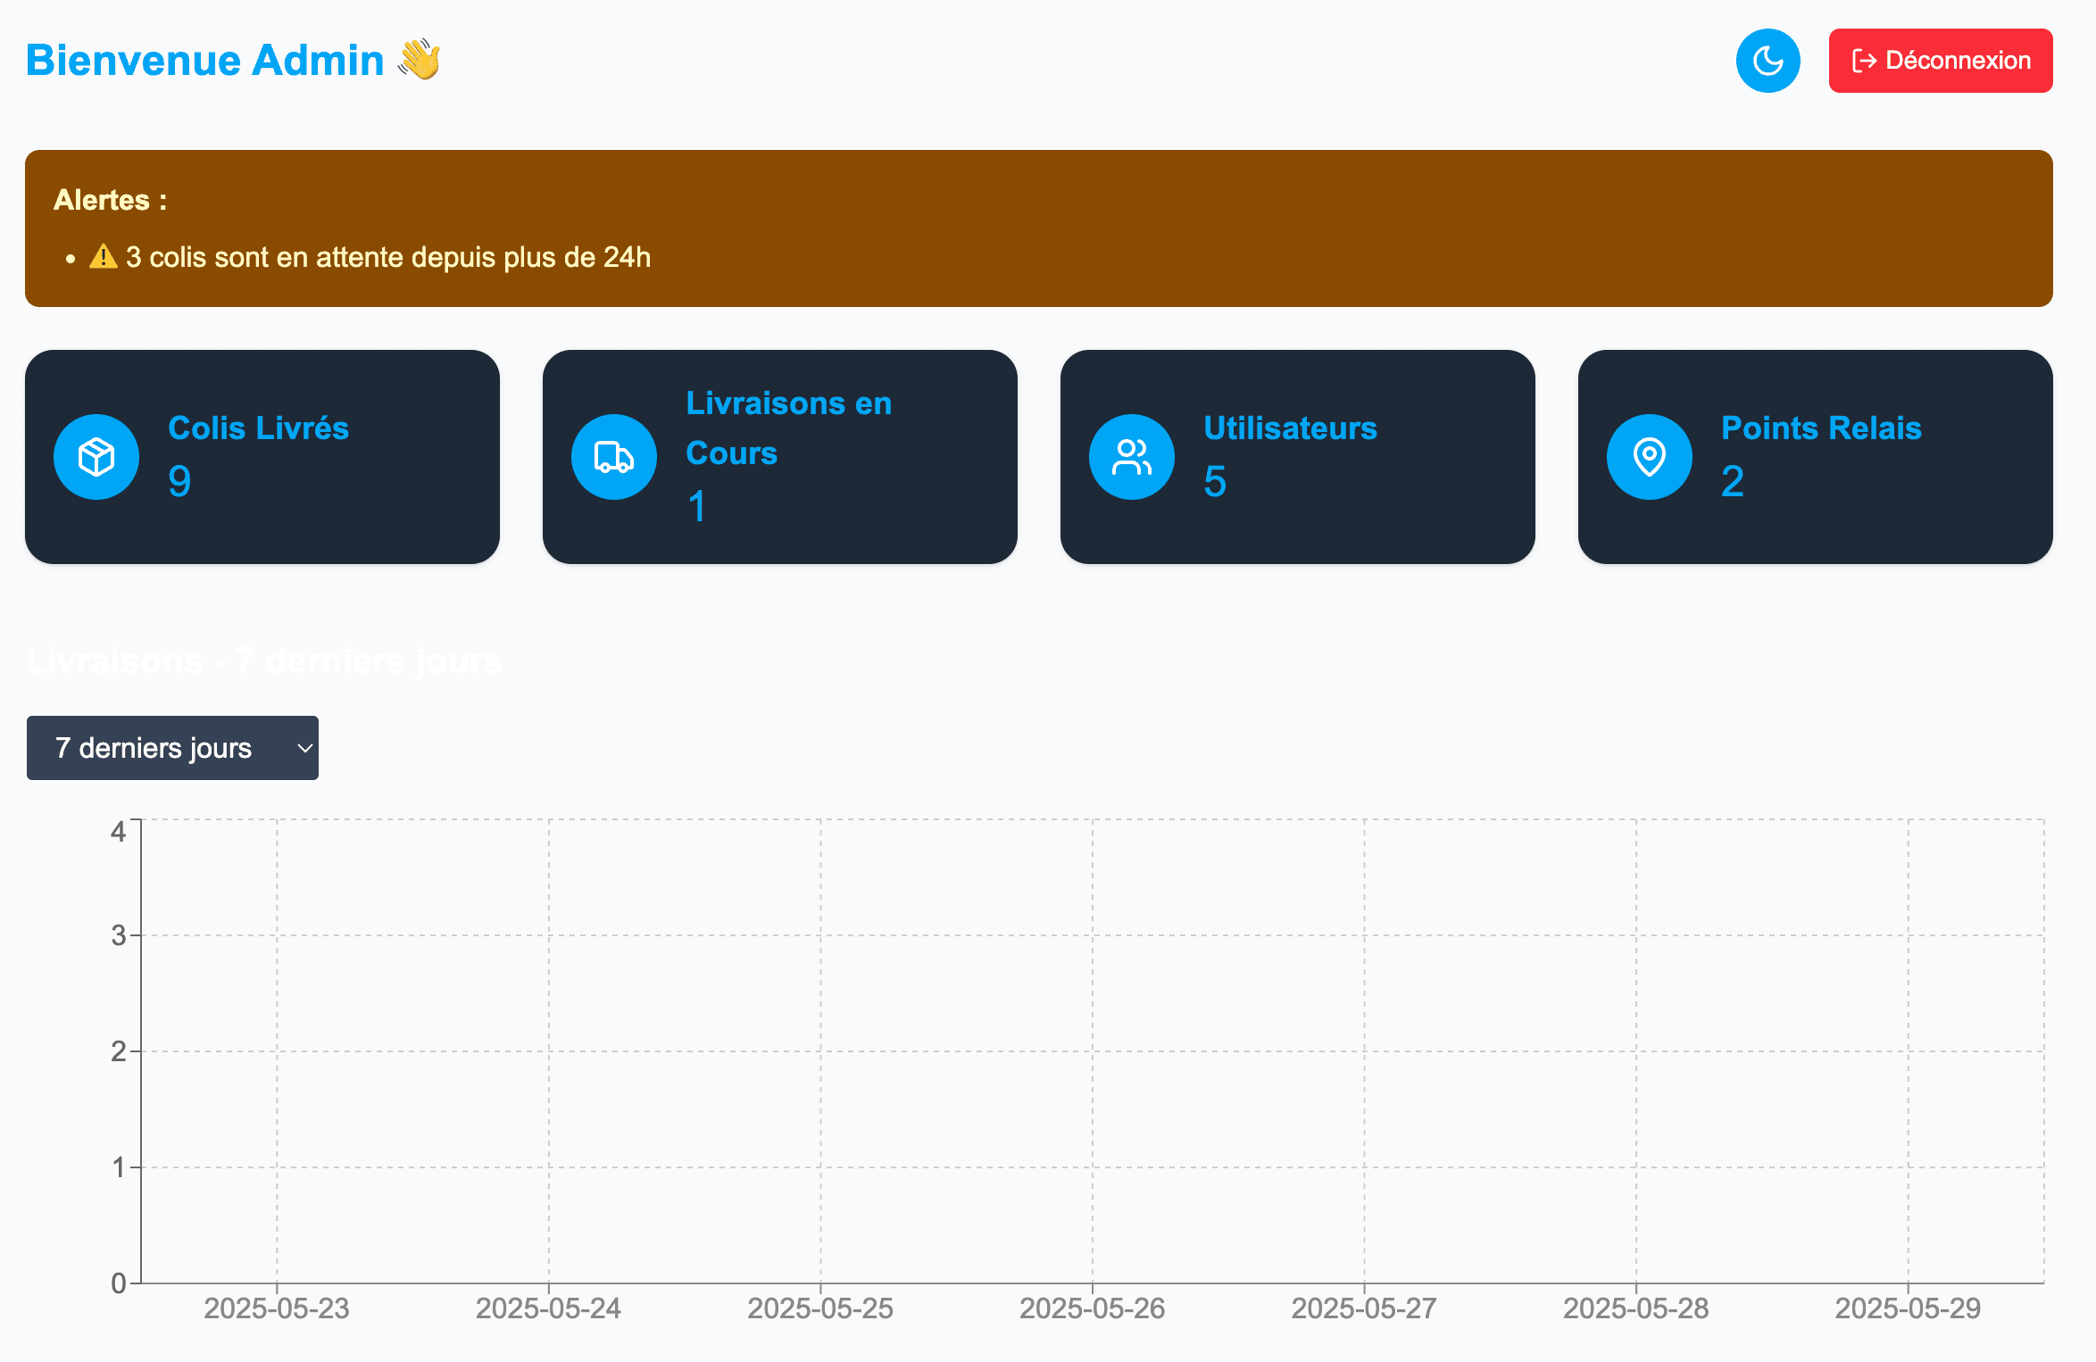Click the chevron arrow of the period selector
Image resolution: width=2096 pixels, height=1362 pixels.
click(304, 748)
